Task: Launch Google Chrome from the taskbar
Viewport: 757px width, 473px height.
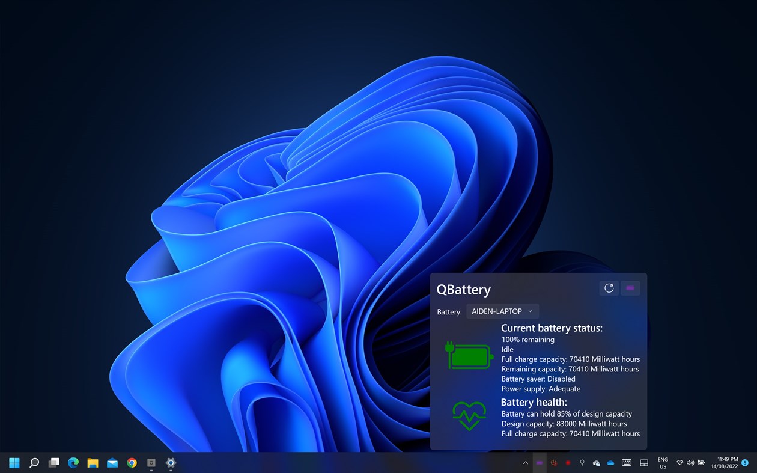Action: click(132, 463)
